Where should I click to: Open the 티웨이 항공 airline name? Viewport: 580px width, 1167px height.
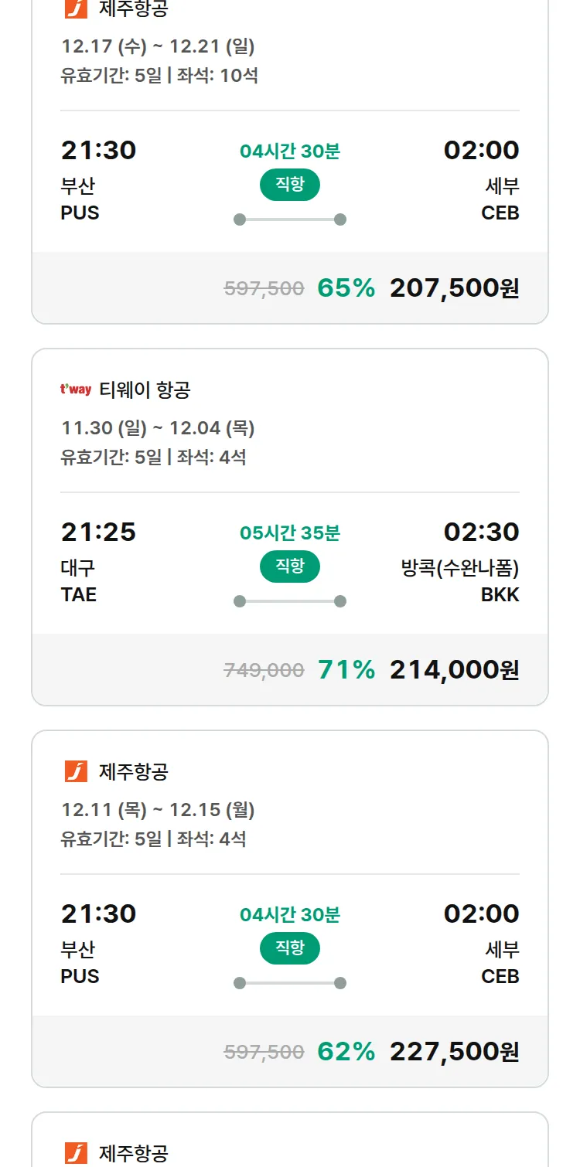tap(145, 390)
